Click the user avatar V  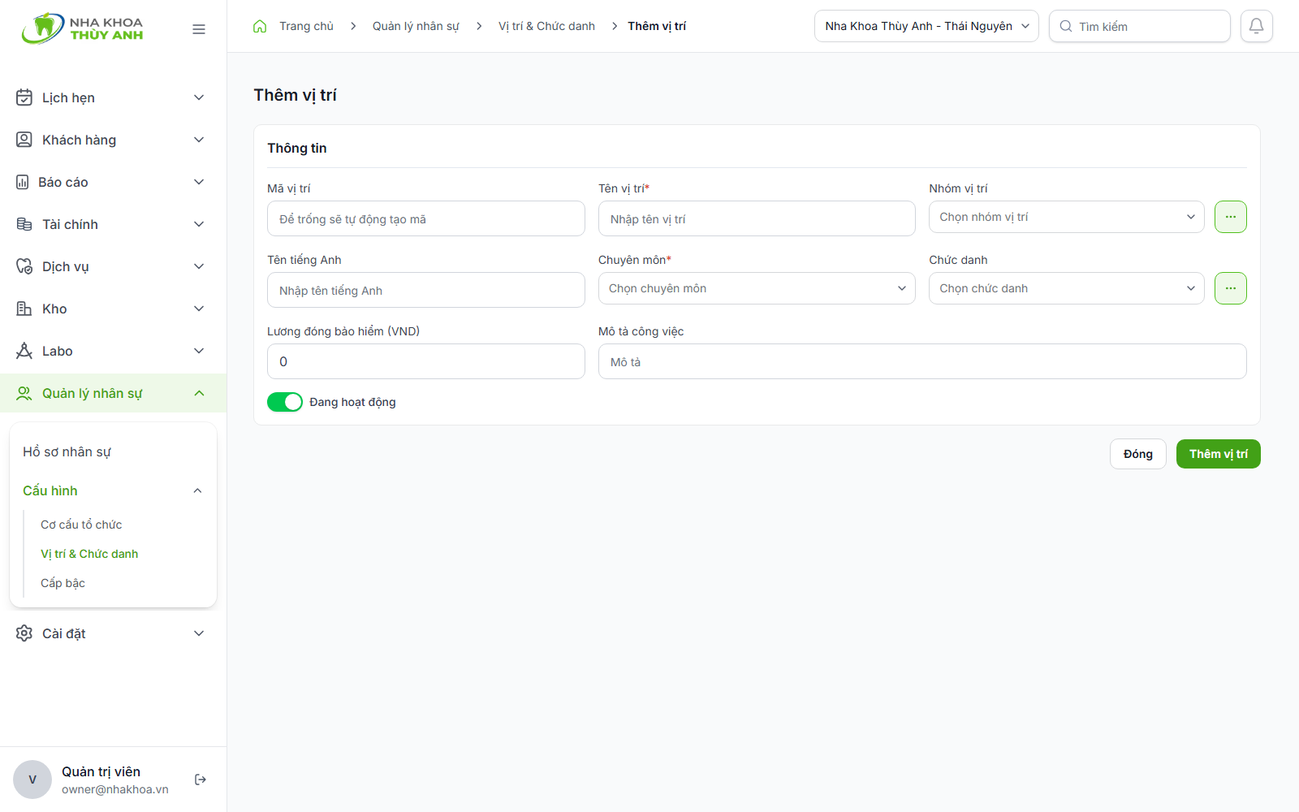32,780
